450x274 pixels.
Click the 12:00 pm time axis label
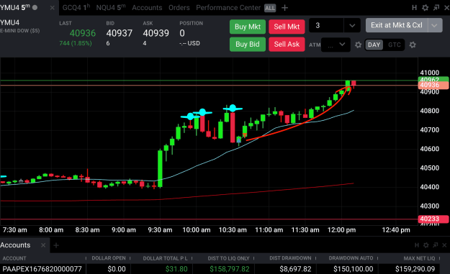[341, 230]
